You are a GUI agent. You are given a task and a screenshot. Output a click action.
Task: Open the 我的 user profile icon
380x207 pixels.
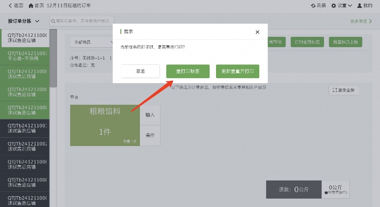tap(360, 5)
